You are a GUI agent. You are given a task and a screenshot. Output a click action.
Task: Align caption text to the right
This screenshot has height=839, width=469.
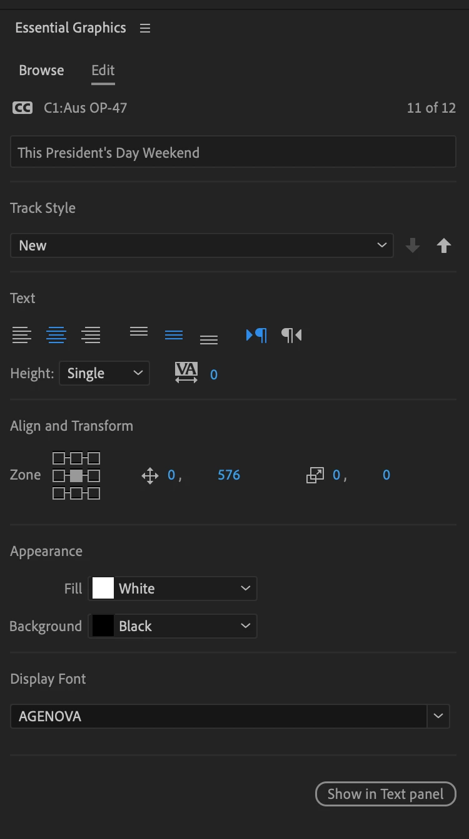tap(91, 335)
